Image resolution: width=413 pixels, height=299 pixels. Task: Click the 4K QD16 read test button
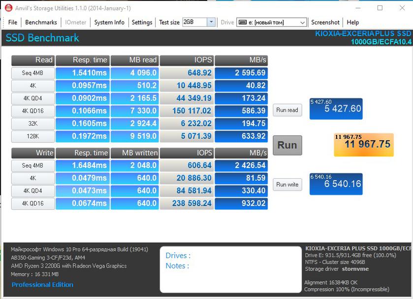33,111
